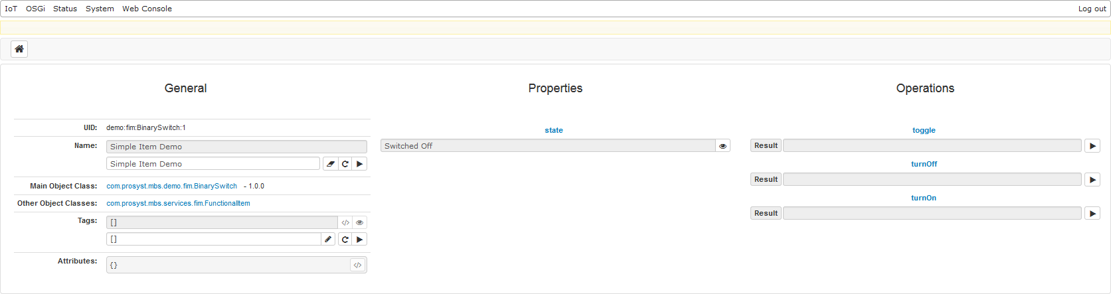Show Attributes as code view
The width and height of the screenshot is (1111, 294).
tap(357, 265)
